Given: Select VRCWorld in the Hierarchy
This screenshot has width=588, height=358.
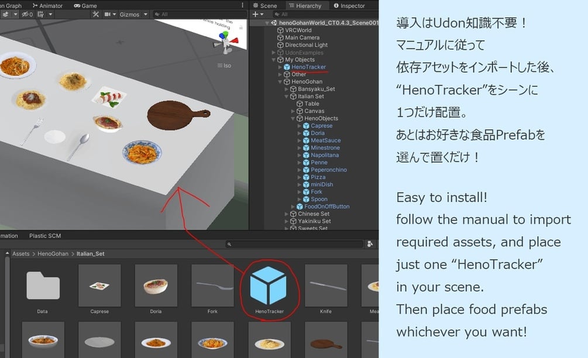Looking at the screenshot, I should (x=298, y=30).
